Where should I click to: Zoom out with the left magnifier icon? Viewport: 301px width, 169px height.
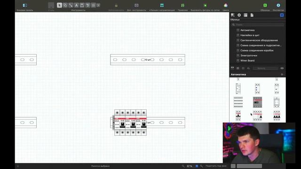pyautogui.click(x=183, y=166)
